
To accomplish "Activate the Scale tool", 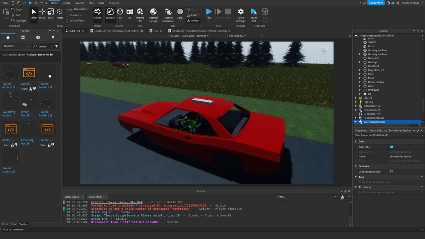I will click(51, 14).
